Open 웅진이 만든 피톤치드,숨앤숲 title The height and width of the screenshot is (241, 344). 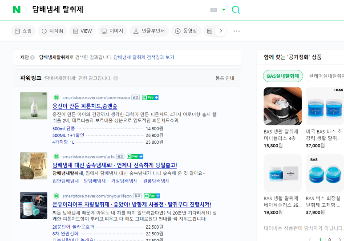[85, 106]
